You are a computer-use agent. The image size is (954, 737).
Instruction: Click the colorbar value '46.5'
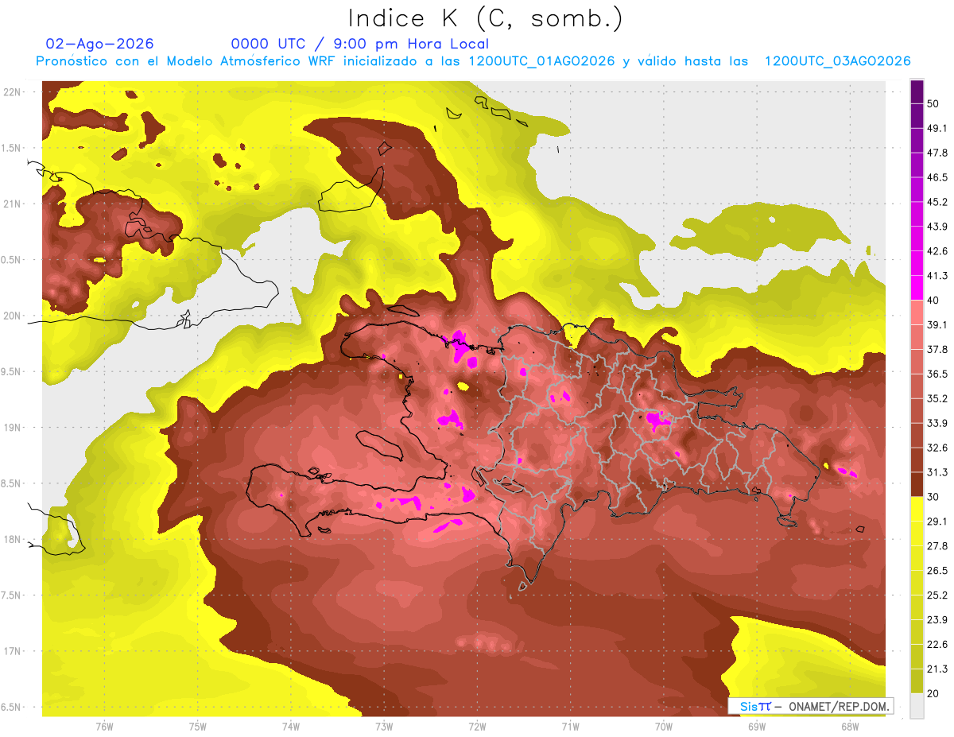[x=937, y=177]
